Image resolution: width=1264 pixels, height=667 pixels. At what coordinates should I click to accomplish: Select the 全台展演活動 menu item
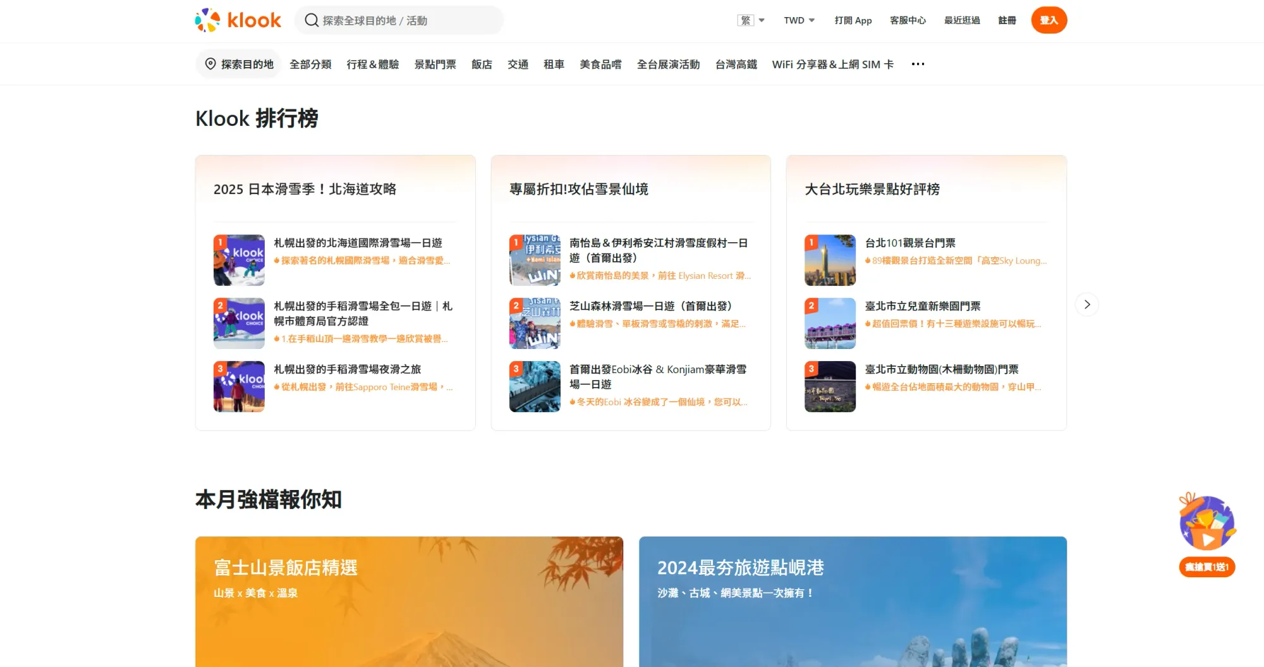[668, 64]
